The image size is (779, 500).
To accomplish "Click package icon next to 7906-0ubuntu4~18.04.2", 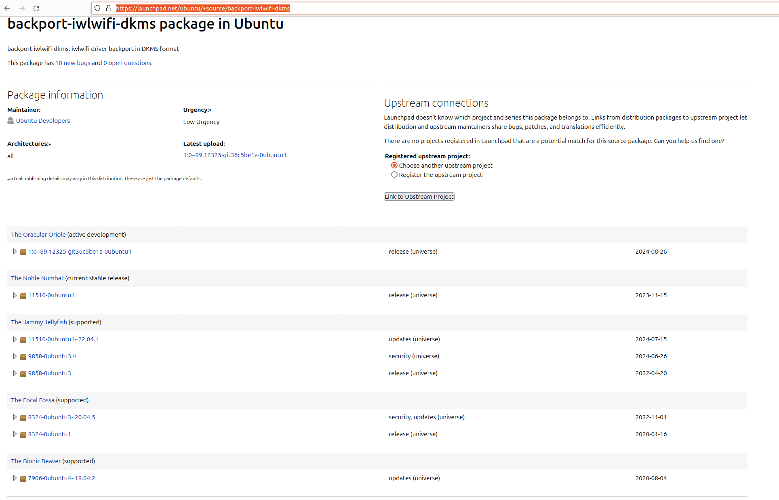I will [23, 479].
